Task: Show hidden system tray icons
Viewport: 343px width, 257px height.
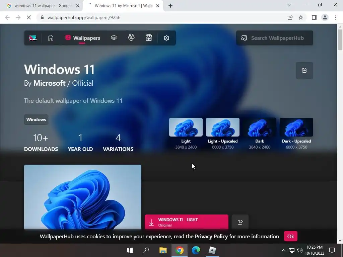Action: point(283,250)
